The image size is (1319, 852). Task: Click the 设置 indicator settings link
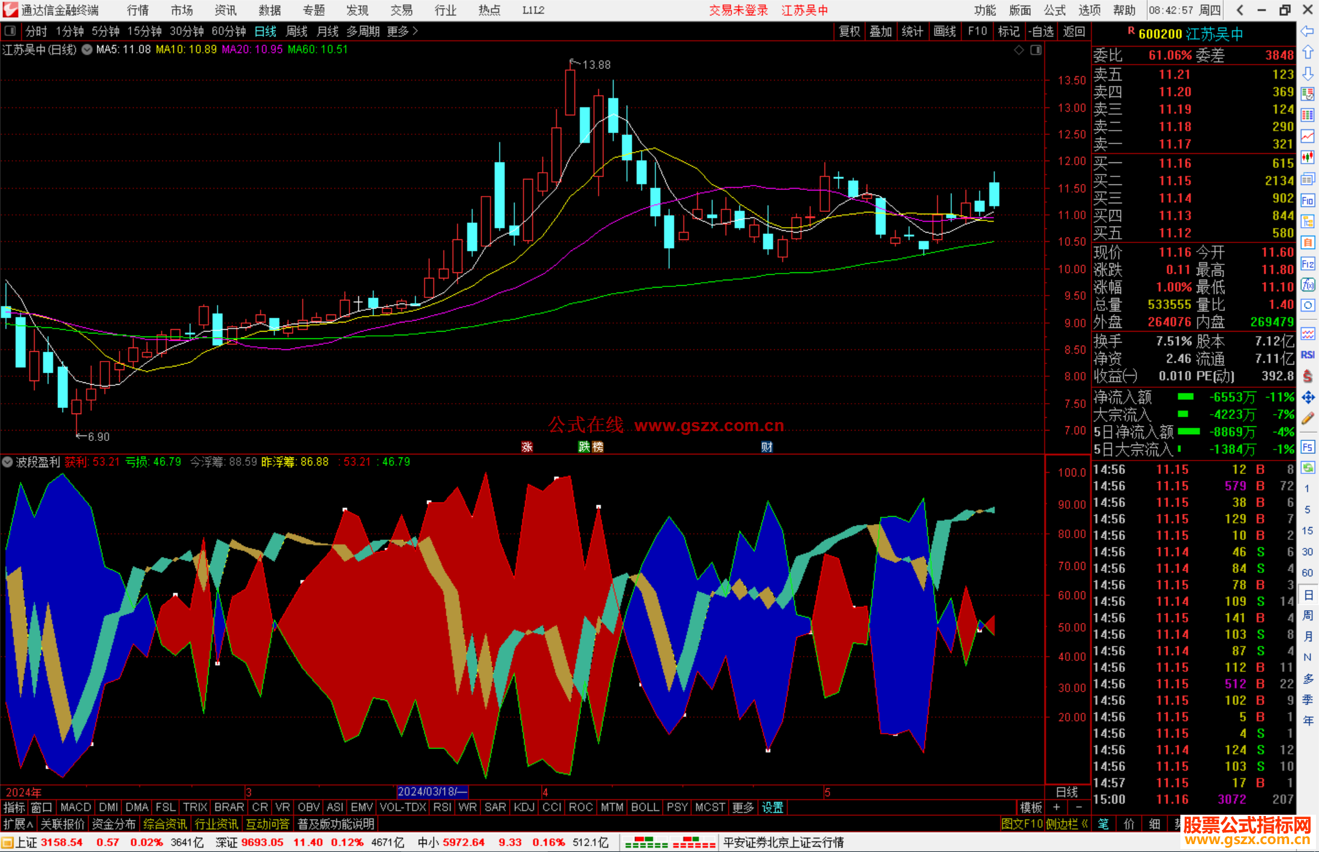[x=772, y=807]
